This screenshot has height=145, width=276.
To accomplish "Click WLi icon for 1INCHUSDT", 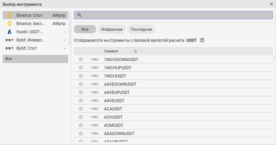I will tap(95, 76).
